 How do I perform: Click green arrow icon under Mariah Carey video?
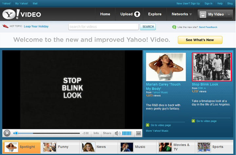(147, 125)
